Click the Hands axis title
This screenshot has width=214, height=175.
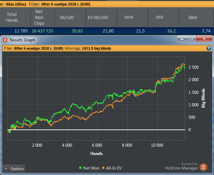click(96, 154)
